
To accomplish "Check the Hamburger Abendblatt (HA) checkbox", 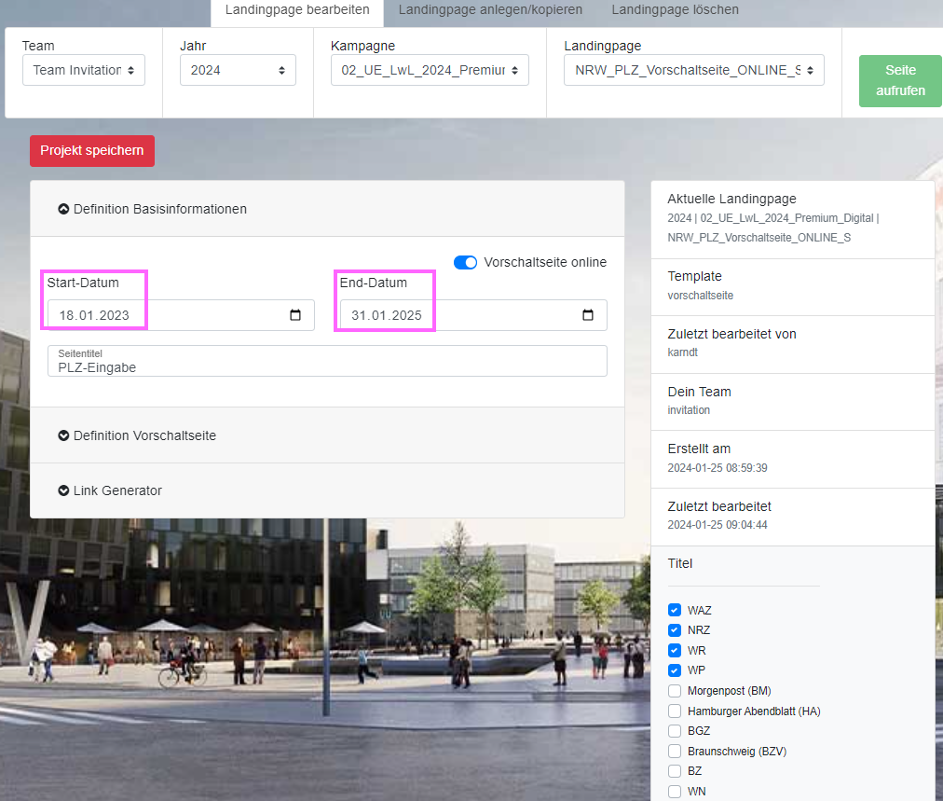I will click(x=675, y=711).
